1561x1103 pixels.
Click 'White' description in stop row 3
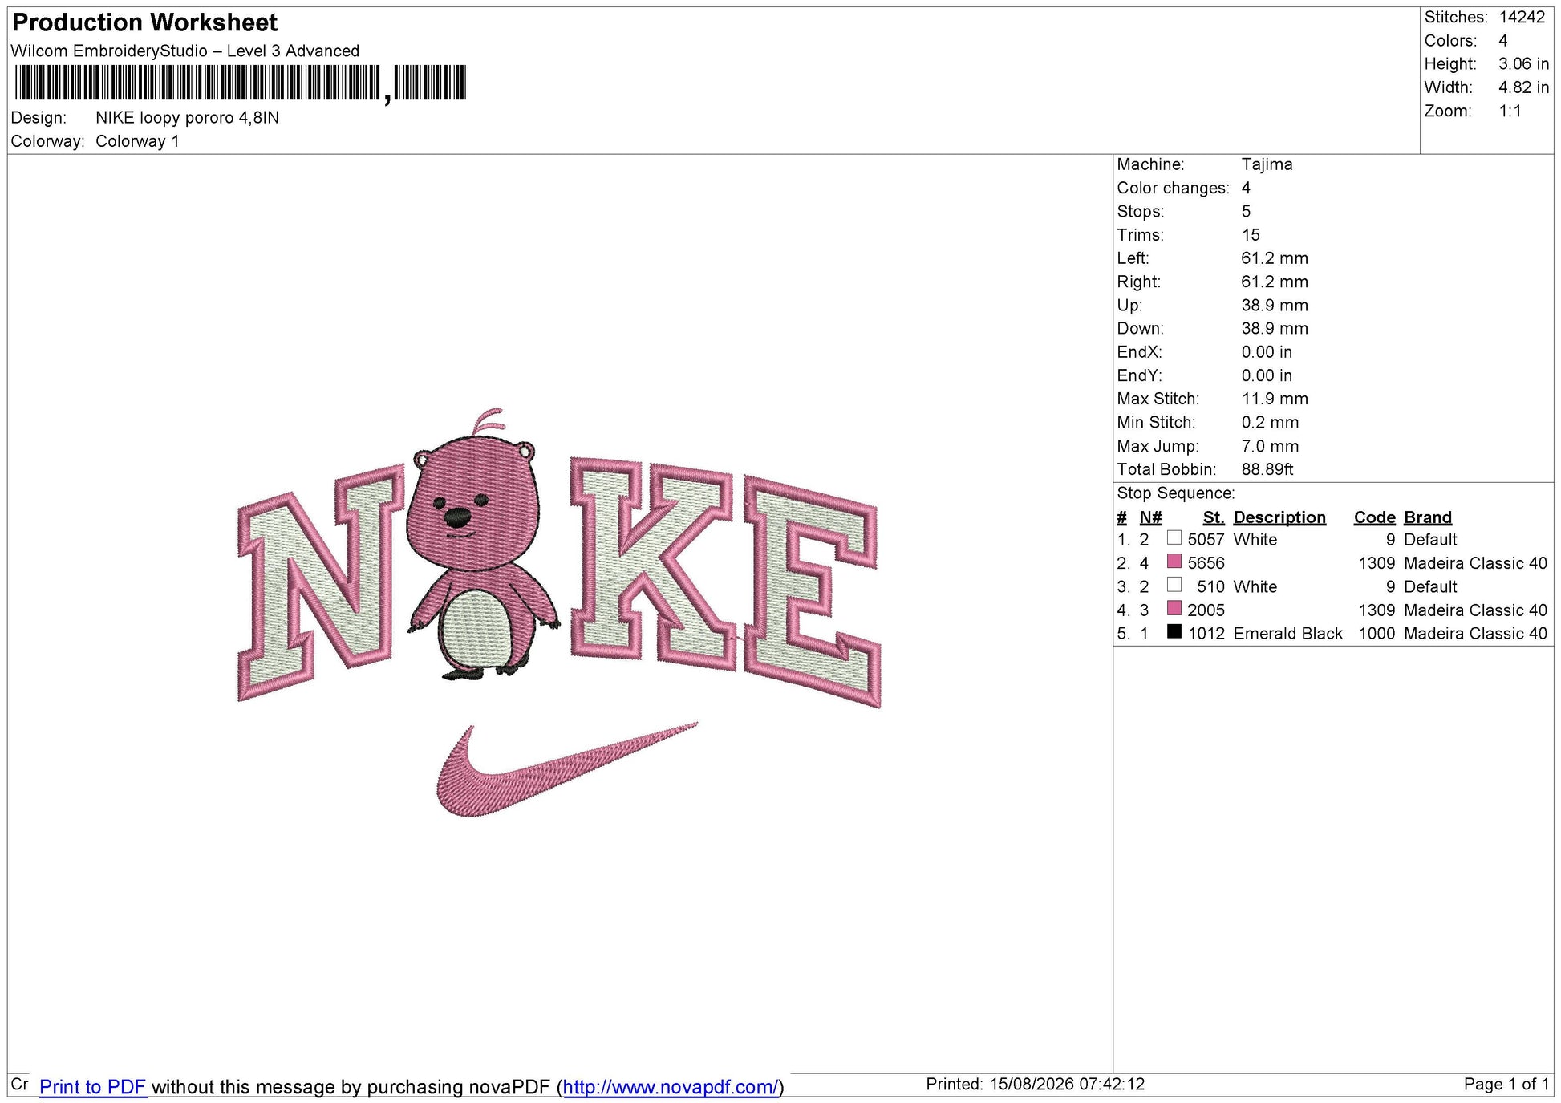tap(1255, 587)
